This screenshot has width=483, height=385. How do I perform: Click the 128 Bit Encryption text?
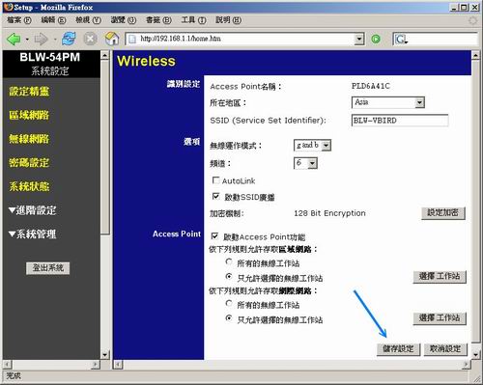pyautogui.click(x=329, y=213)
